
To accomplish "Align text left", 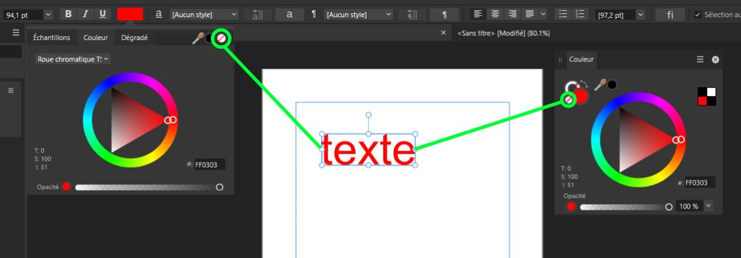I will click(478, 14).
